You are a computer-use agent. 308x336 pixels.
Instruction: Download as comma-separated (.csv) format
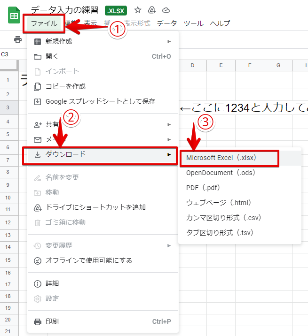[223, 218]
